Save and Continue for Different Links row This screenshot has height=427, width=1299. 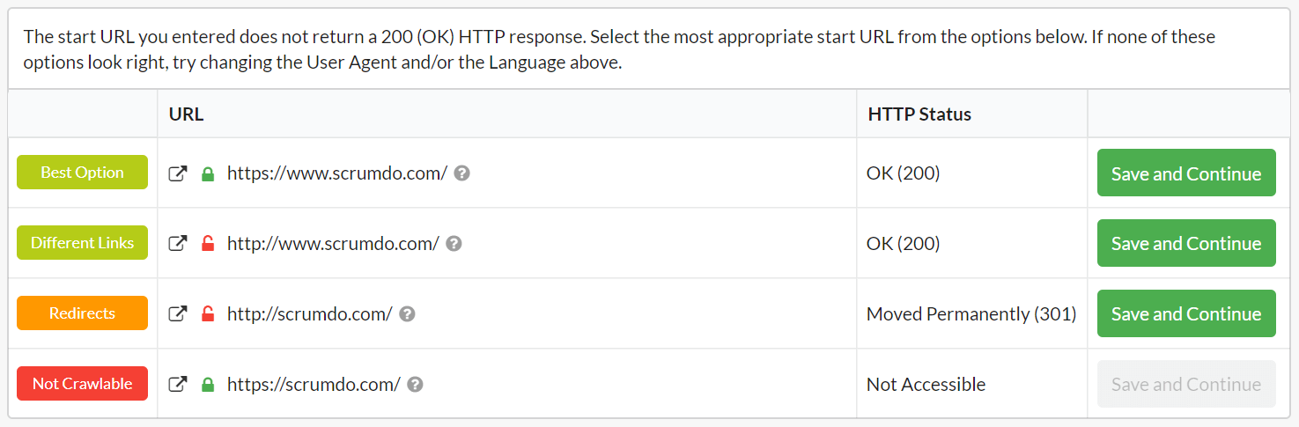click(1186, 244)
